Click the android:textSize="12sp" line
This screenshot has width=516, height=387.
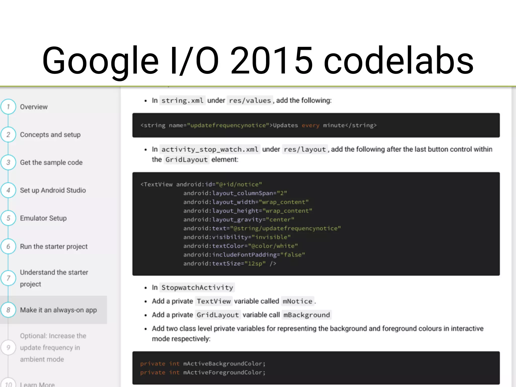click(230, 264)
